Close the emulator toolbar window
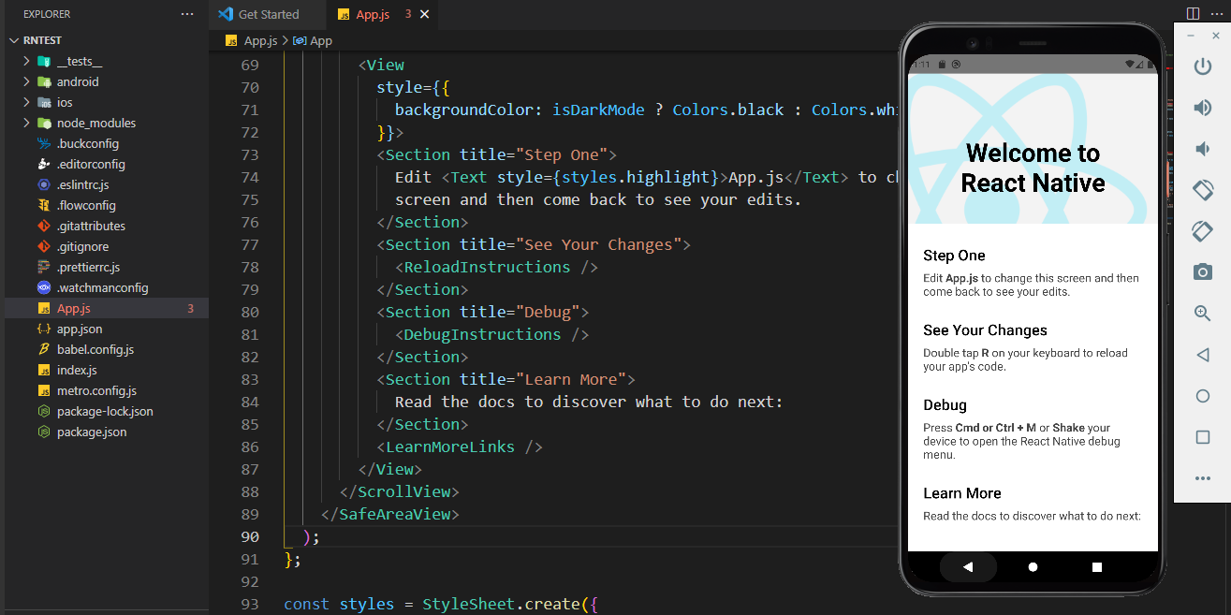 [x=1215, y=35]
